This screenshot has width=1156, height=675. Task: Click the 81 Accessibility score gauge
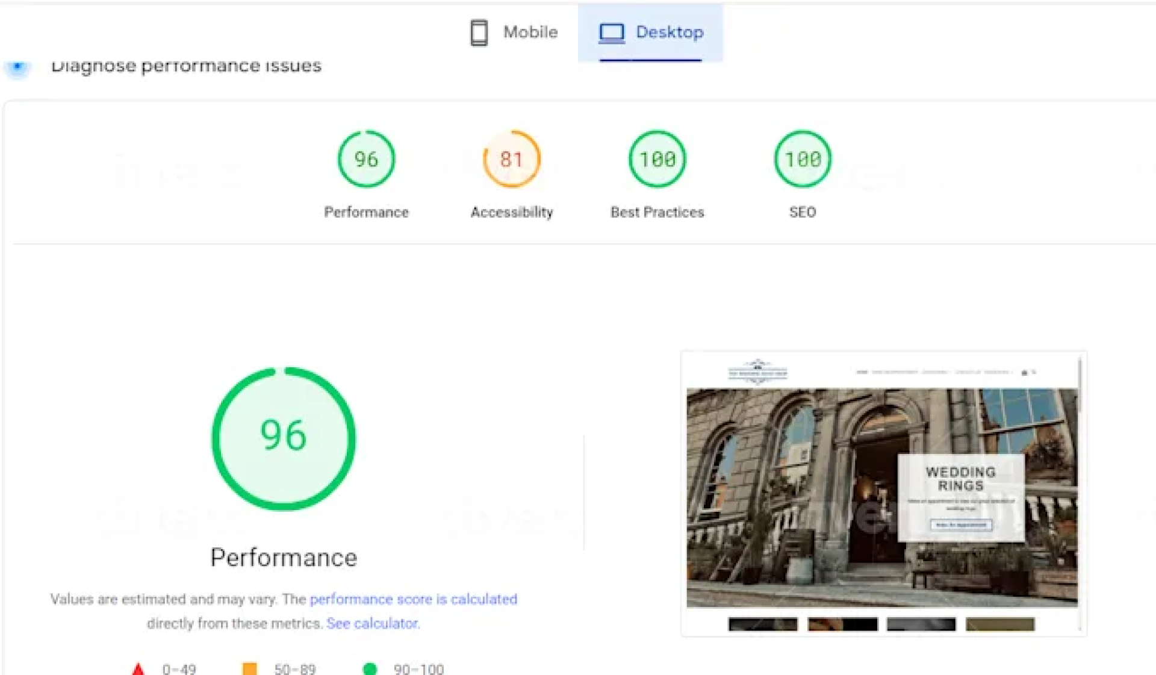point(511,159)
